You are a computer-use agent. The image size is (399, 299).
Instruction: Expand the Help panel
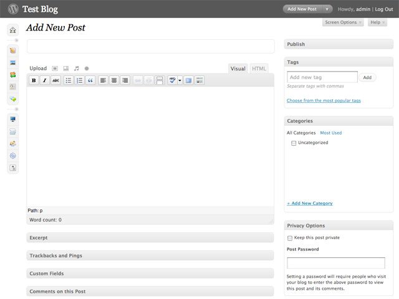tap(377, 22)
